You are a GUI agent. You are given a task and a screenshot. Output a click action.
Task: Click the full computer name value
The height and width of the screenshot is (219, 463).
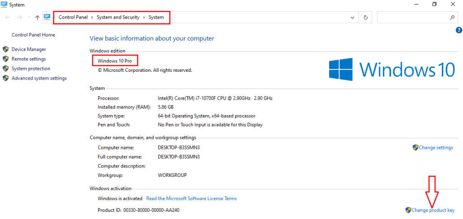tap(179, 157)
